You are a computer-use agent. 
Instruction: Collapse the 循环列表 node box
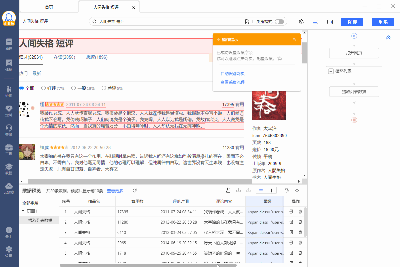[x=331, y=71]
